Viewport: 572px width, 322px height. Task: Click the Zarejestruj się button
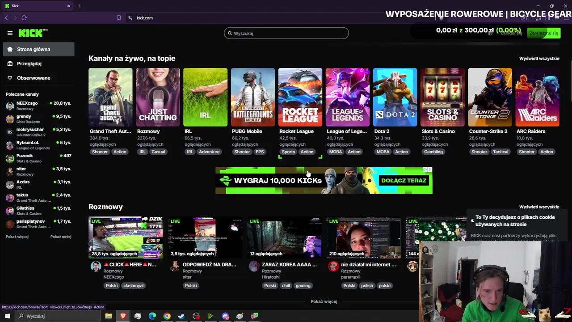543,33
